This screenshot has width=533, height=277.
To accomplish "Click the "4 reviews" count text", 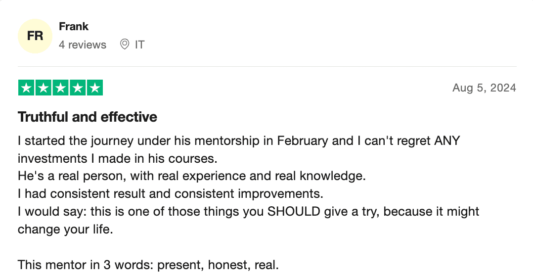I will 83,45.
